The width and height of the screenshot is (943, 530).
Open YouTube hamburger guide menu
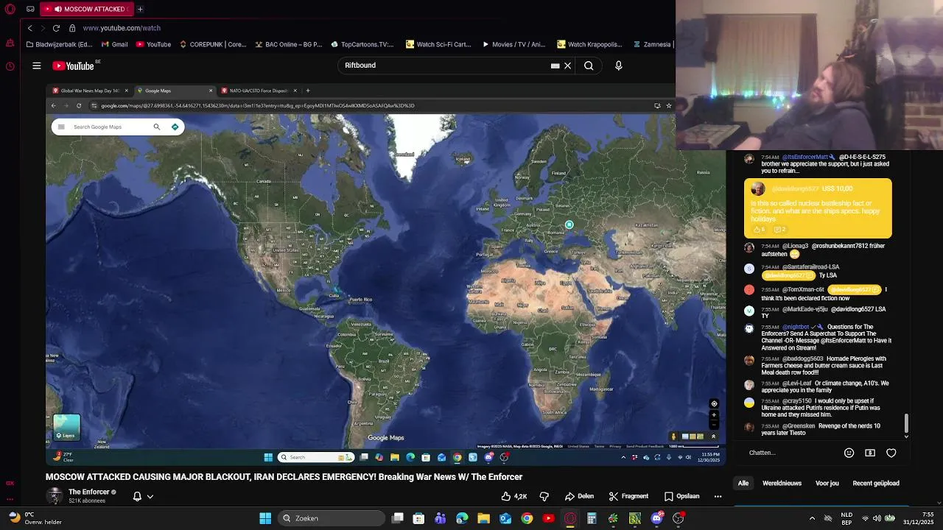point(36,66)
